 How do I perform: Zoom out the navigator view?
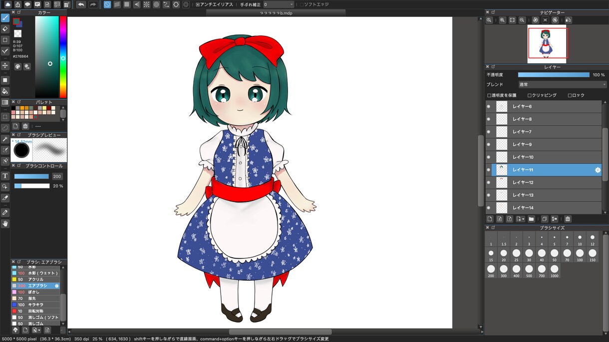(522, 20)
